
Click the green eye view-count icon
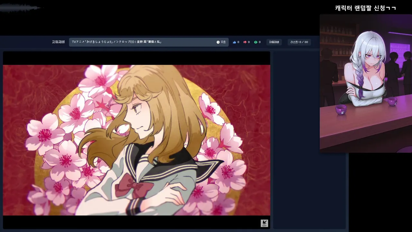pos(256,42)
